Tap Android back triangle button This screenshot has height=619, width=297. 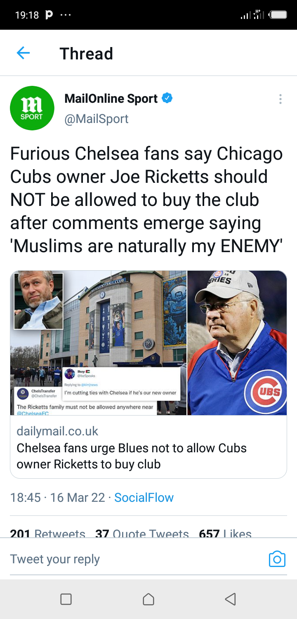click(231, 599)
